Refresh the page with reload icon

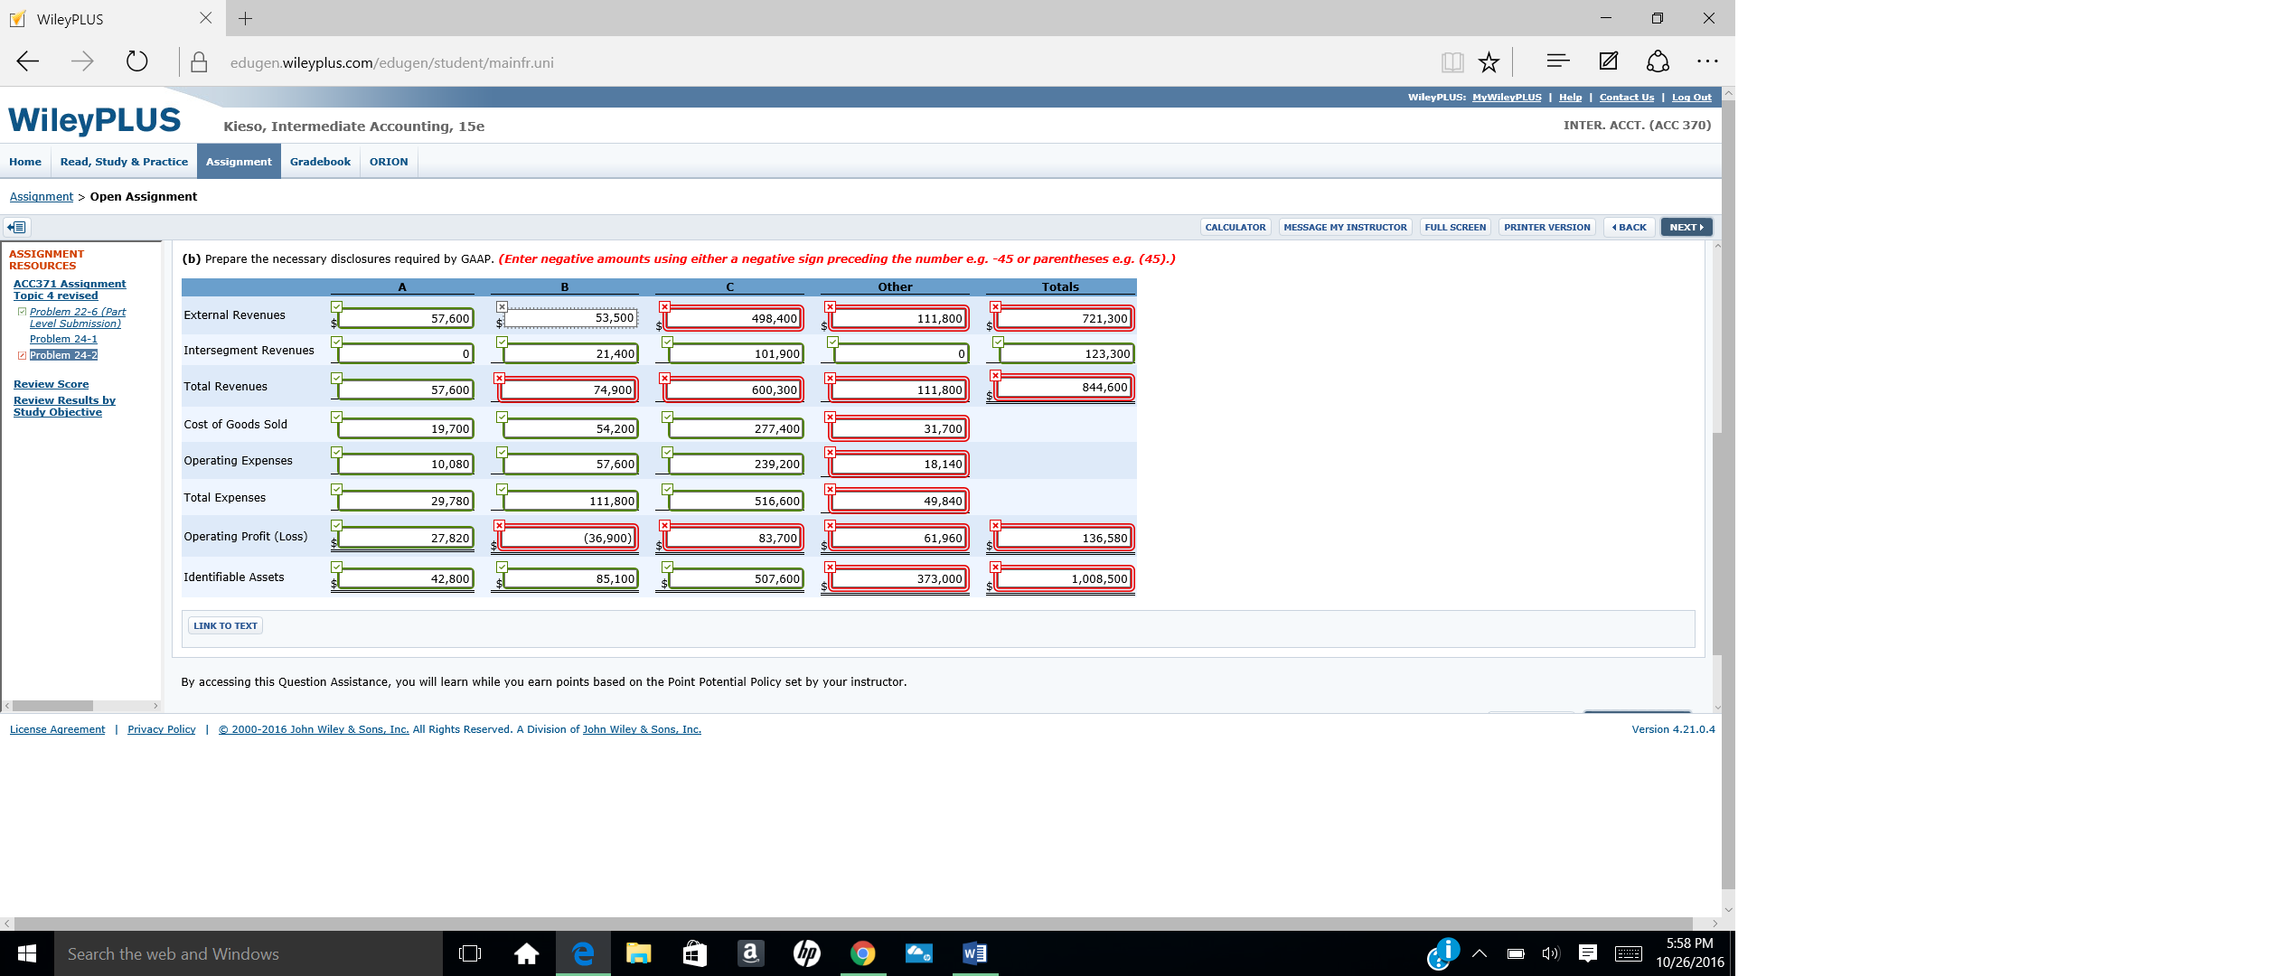coord(136,62)
